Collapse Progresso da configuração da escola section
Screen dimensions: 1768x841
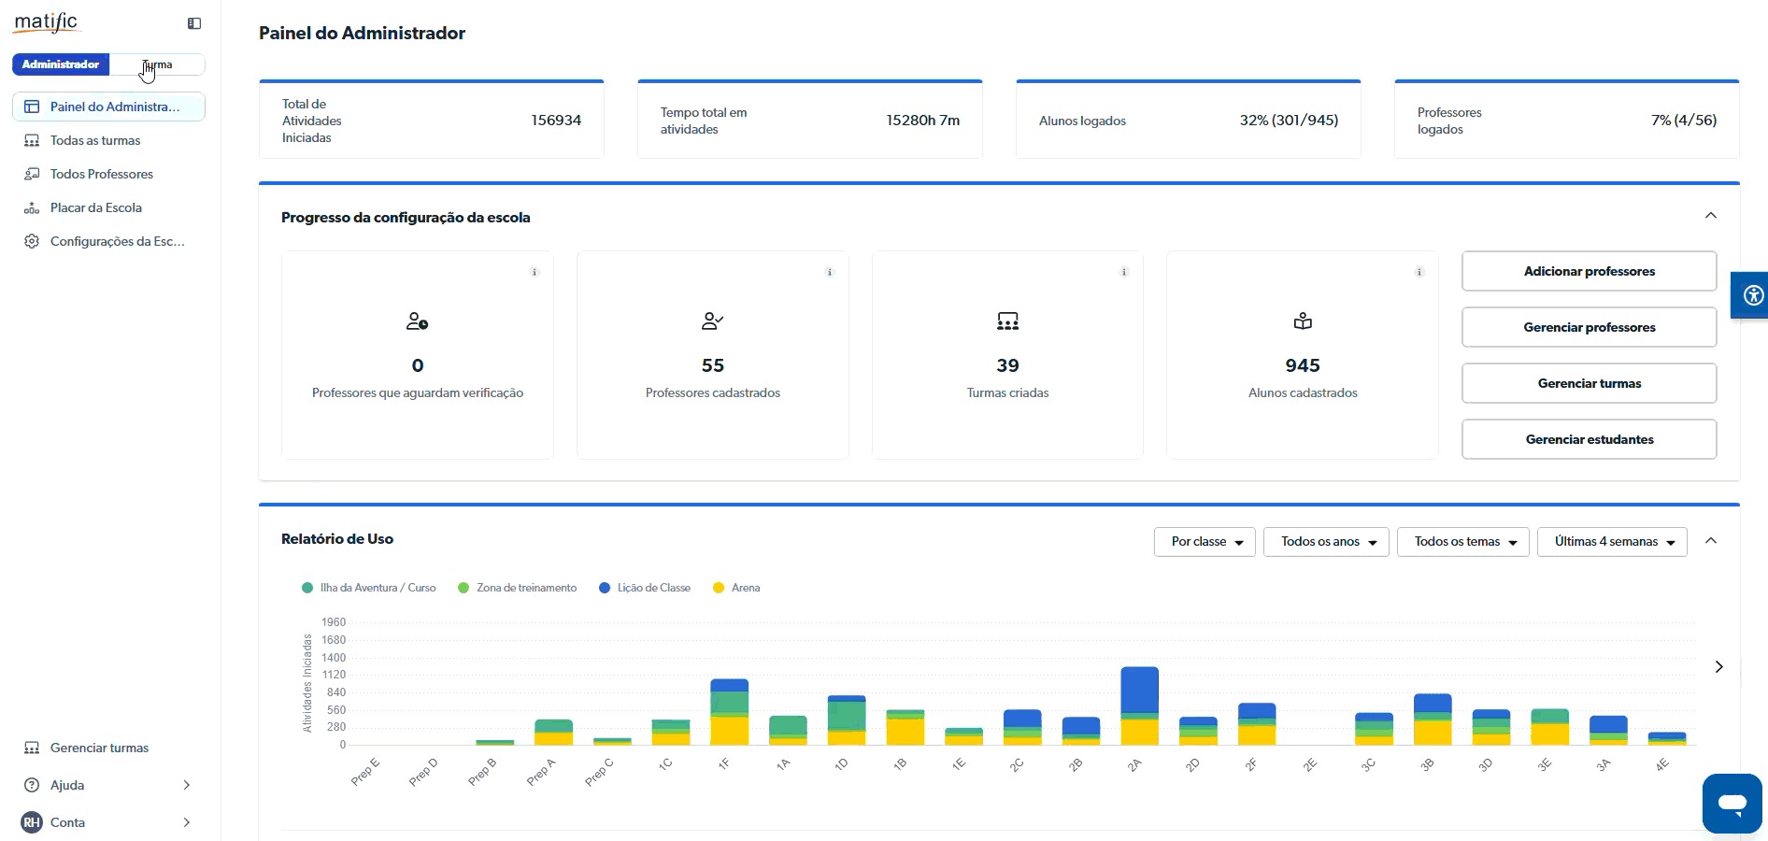1711,216
